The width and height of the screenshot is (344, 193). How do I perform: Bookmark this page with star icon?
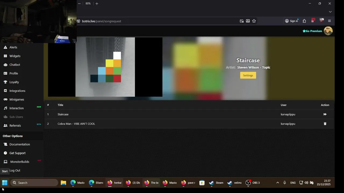click(x=254, y=21)
